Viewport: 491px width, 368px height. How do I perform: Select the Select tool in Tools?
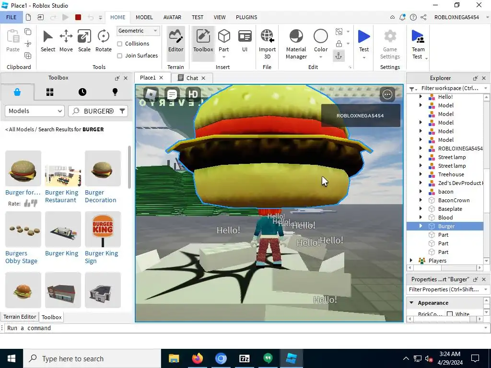47,41
